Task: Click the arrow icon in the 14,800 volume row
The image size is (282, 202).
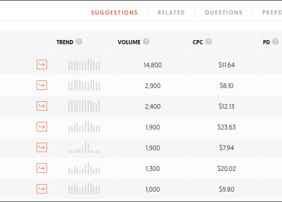Action: [x=42, y=65]
